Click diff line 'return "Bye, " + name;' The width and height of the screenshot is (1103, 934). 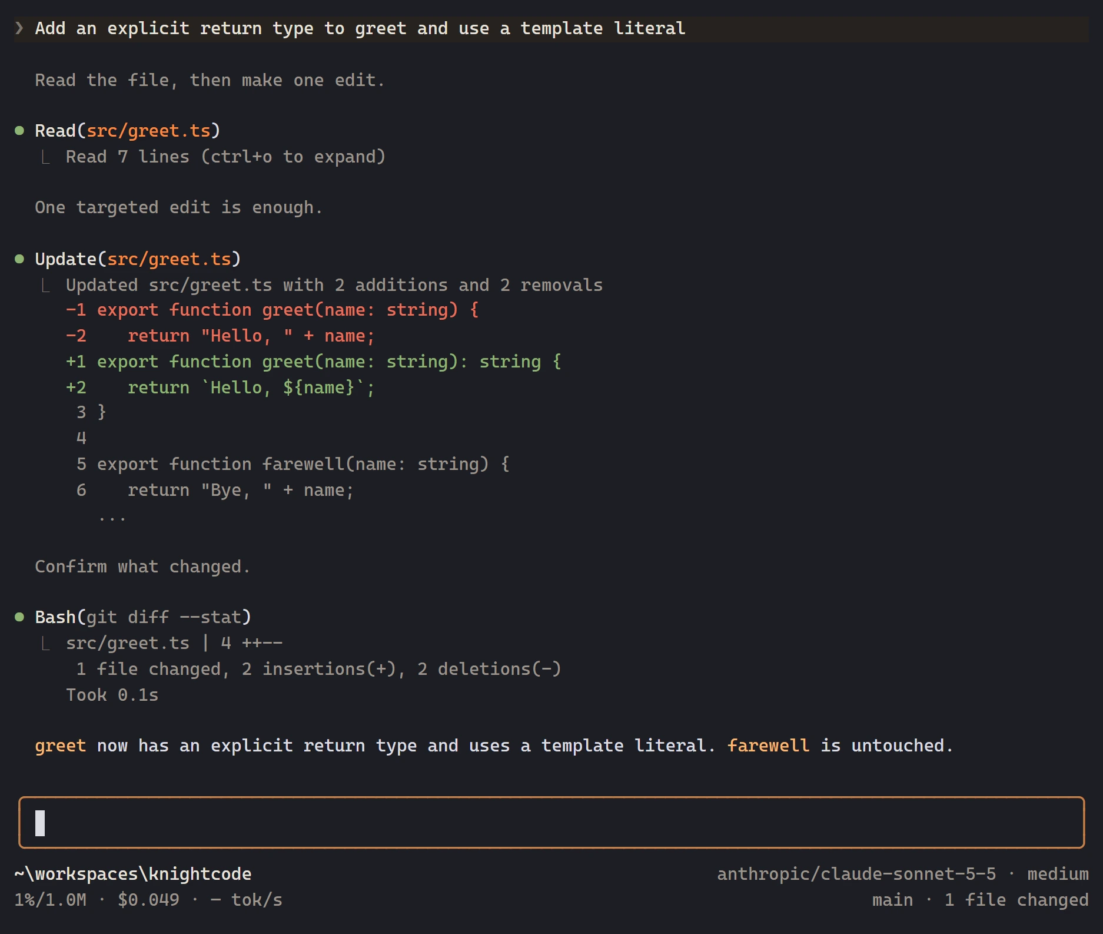point(215,490)
